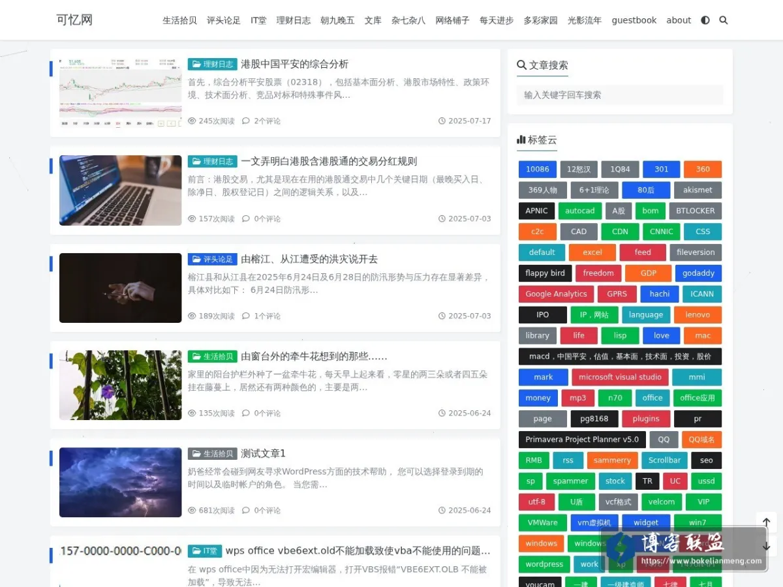The image size is (783, 587).
Task: Open the guestbook page
Action: [634, 20]
